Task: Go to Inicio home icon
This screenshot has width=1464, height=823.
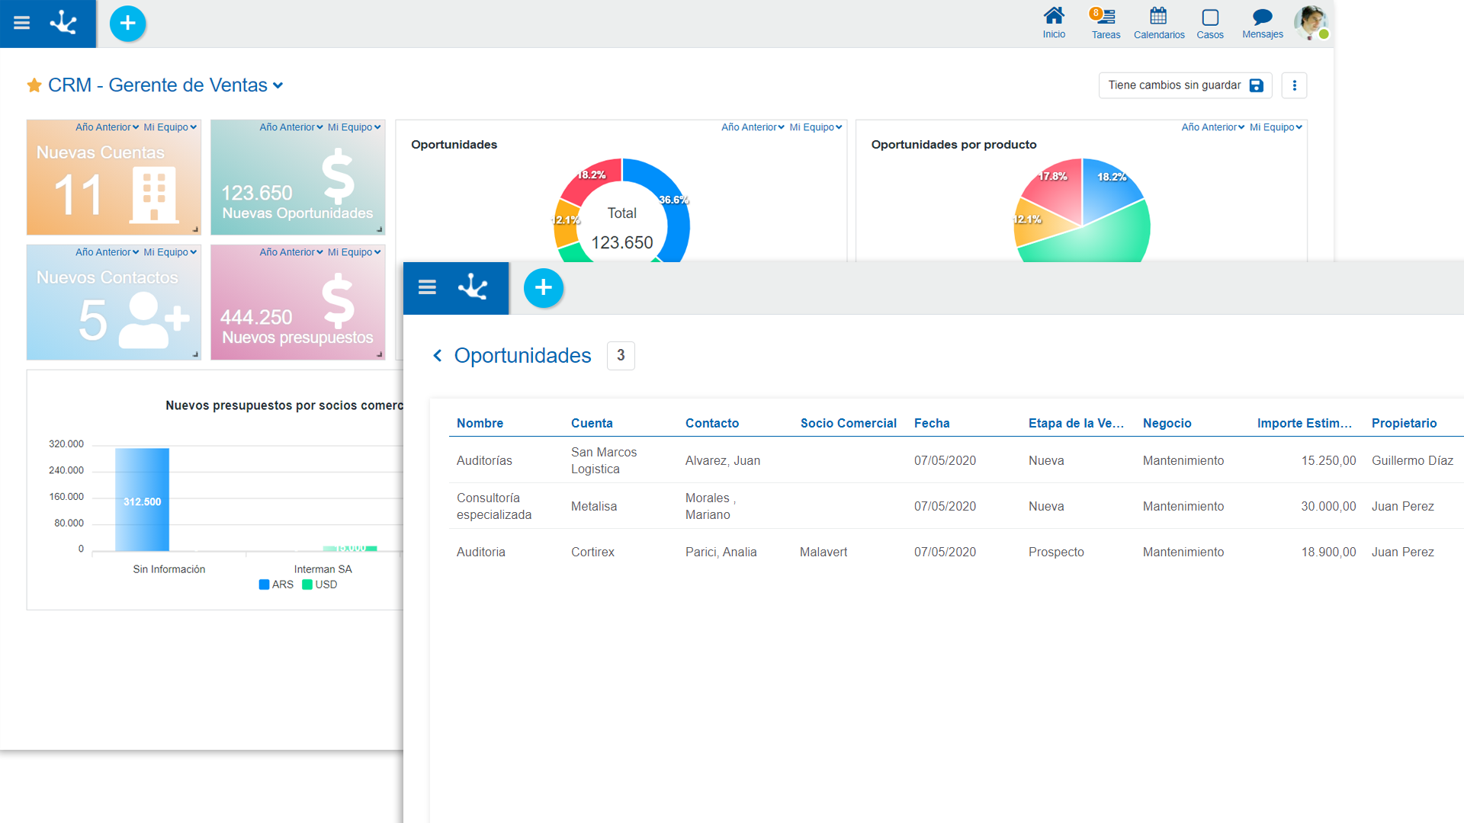Action: tap(1054, 23)
